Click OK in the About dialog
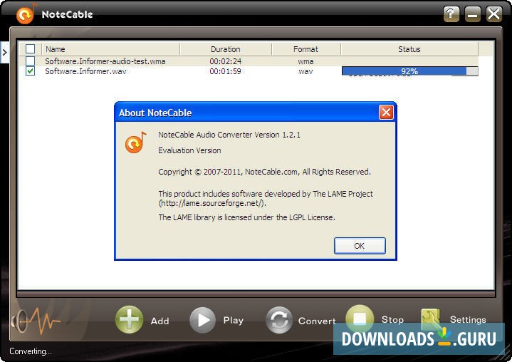 (x=360, y=246)
